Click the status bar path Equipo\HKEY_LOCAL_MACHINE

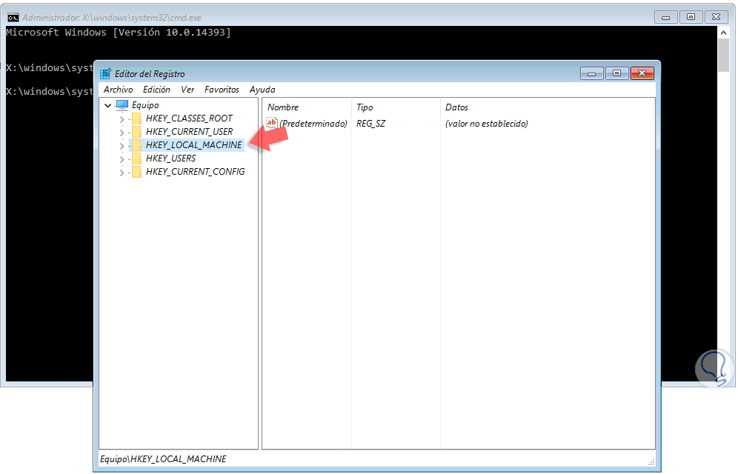(163, 459)
